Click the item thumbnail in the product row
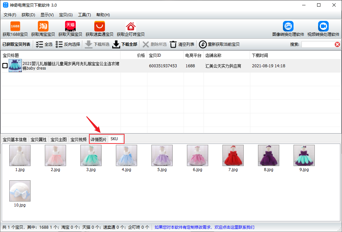Viewport: 342px width, 232px height. [15, 66]
